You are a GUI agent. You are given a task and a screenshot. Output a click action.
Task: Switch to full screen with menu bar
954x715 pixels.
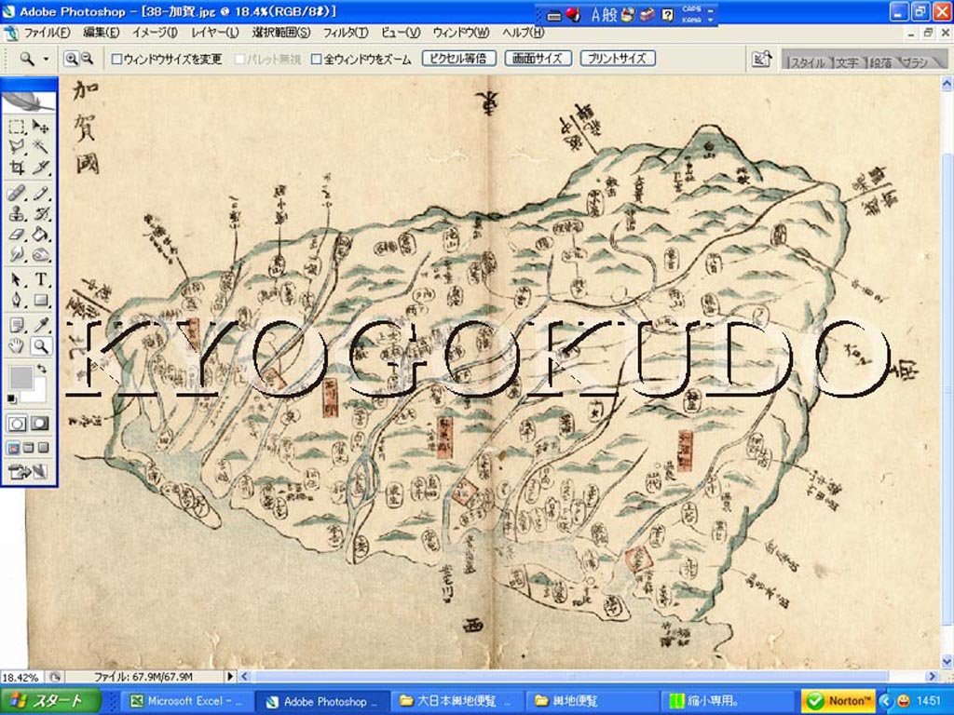point(28,449)
